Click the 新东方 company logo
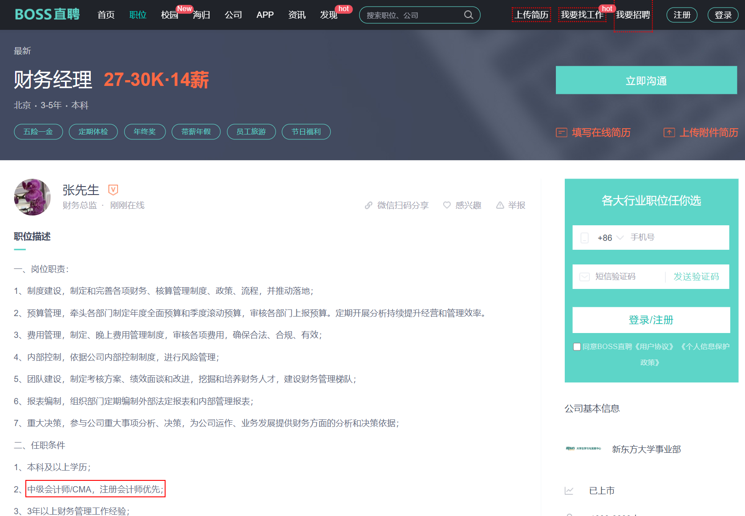Screen dimensions: 745x516 [x=583, y=448]
